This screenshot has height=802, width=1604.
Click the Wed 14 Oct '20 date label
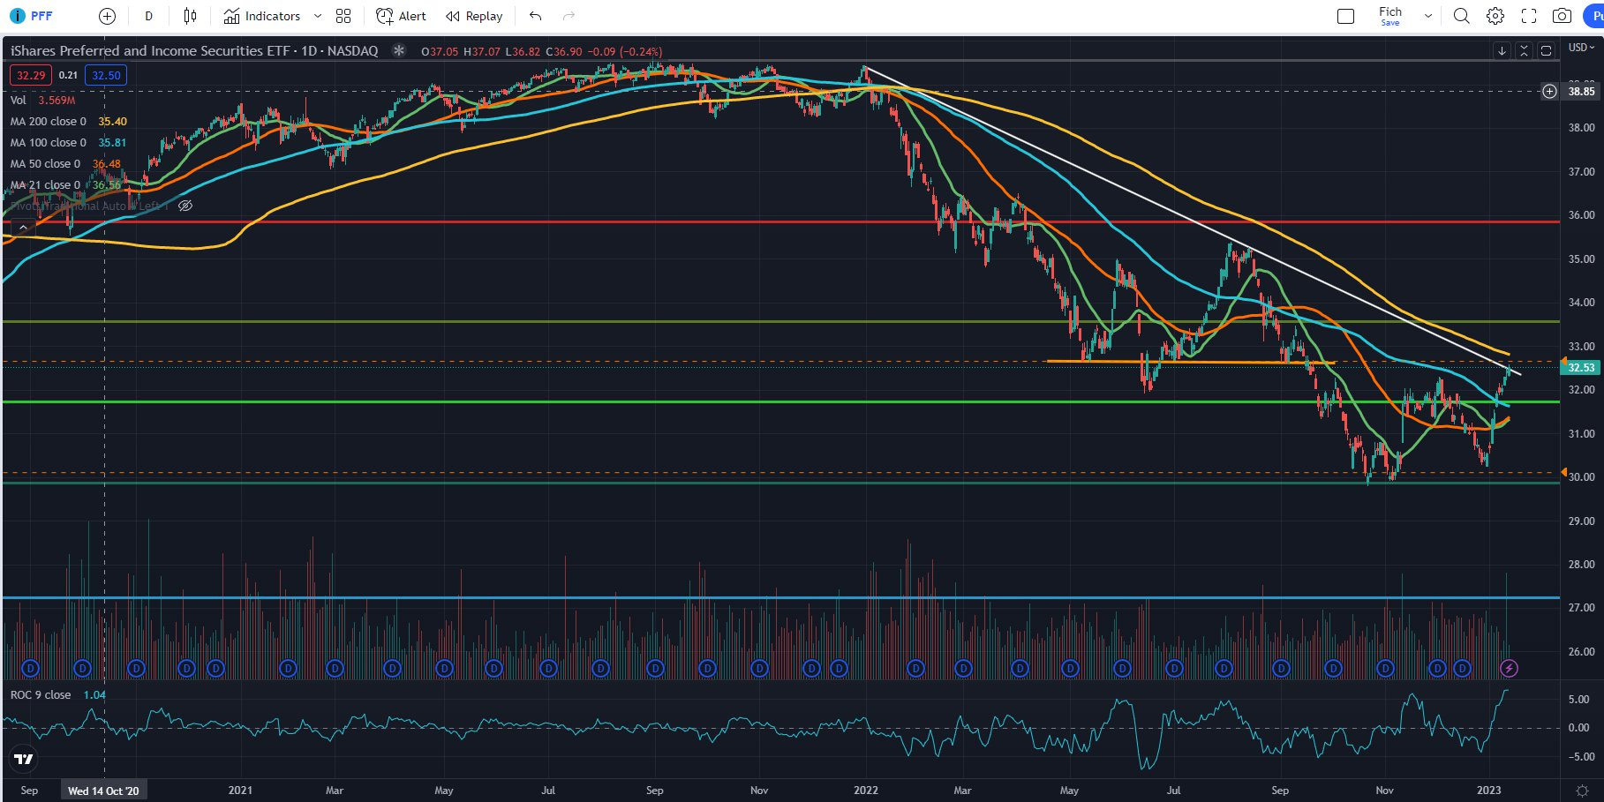click(x=103, y=791)
